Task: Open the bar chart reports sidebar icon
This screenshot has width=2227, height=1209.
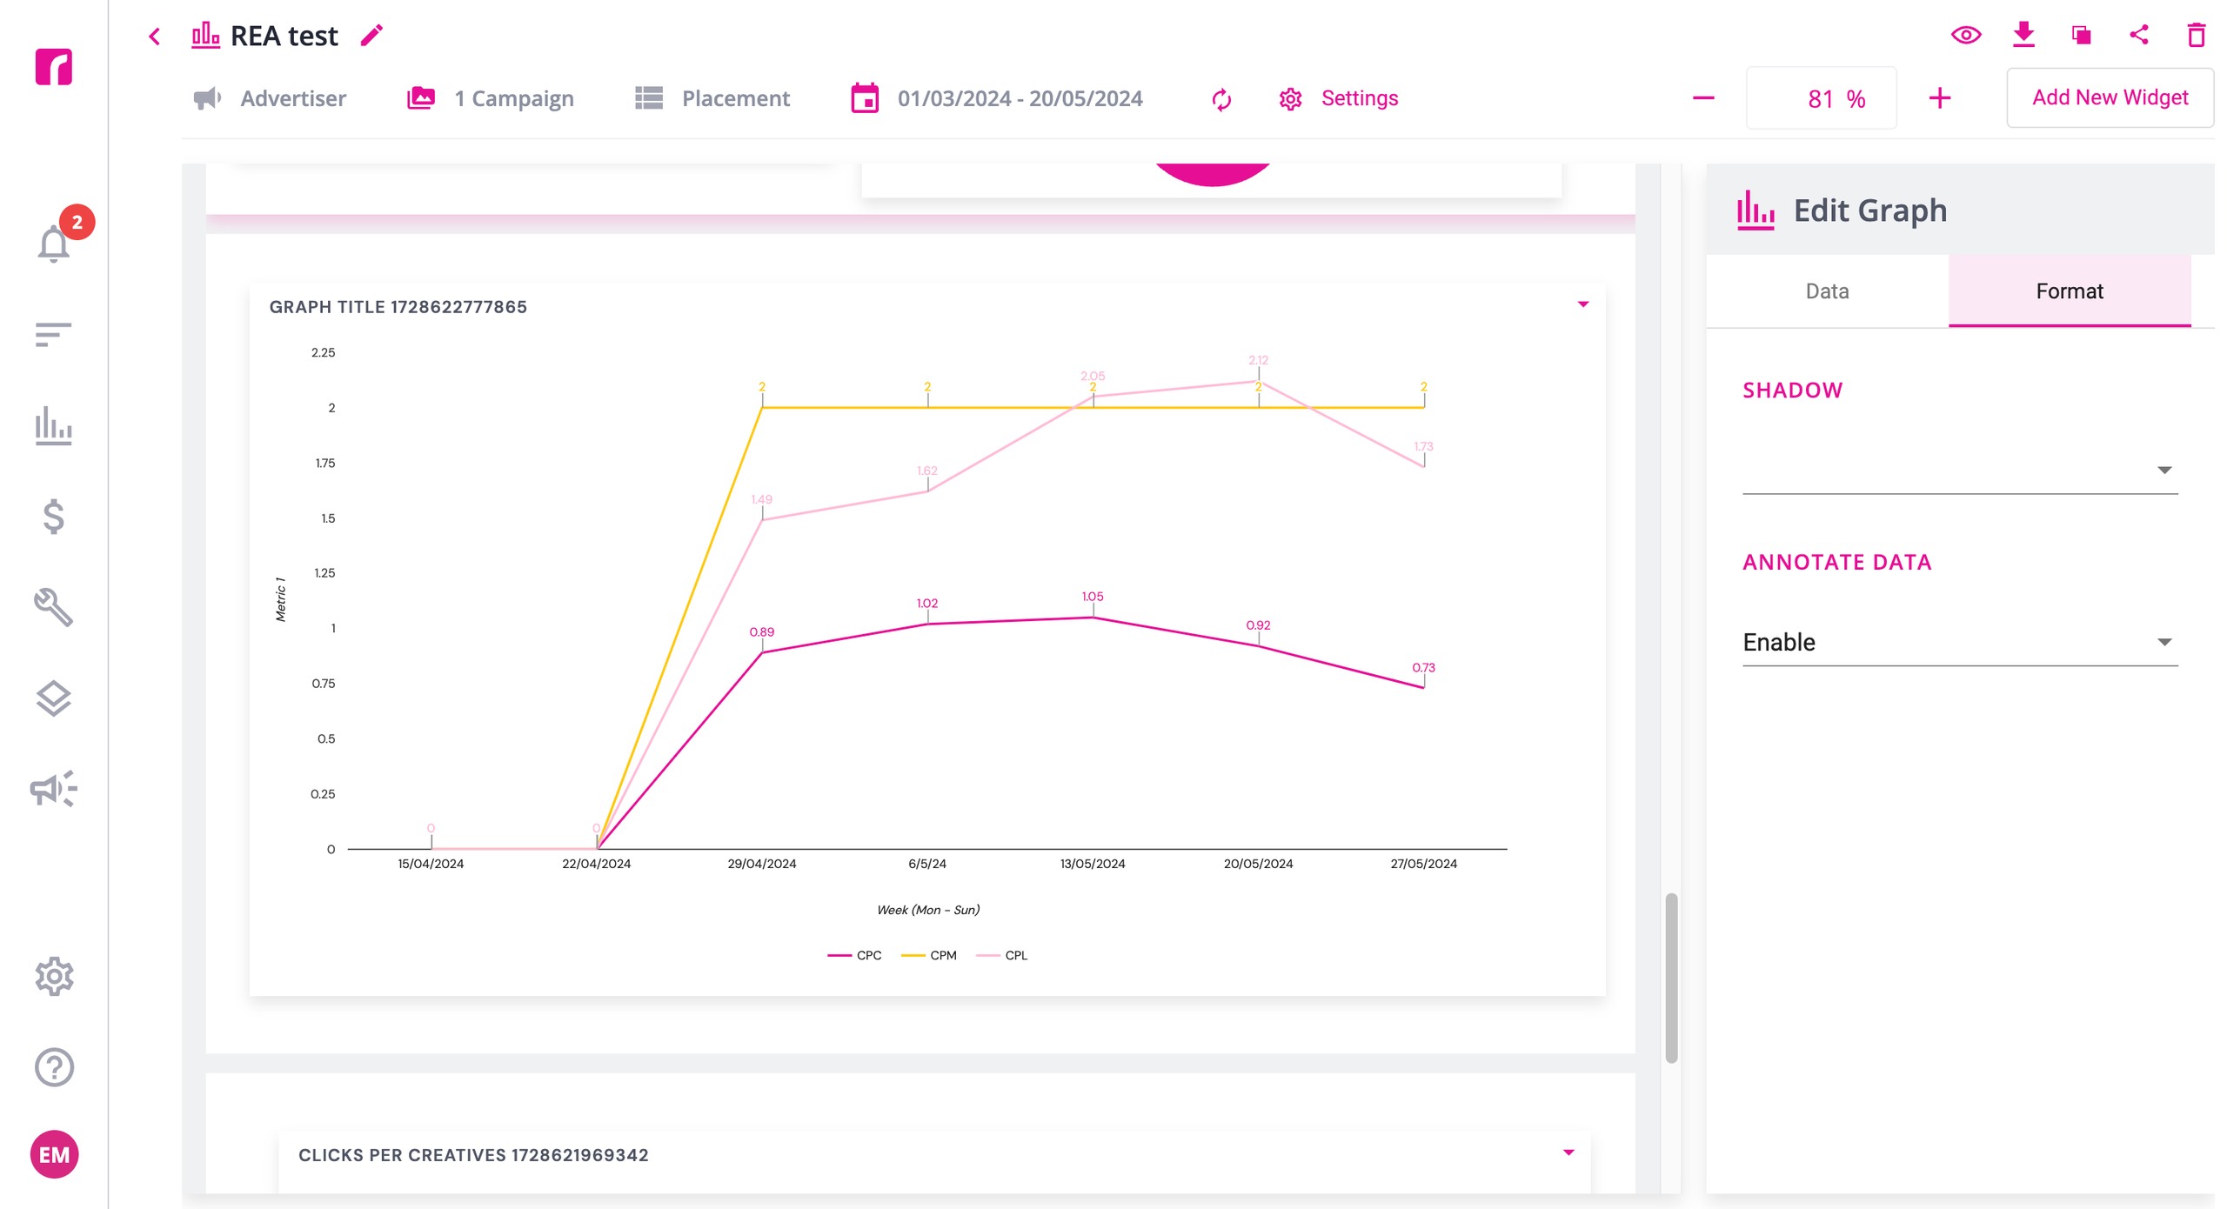Action: click(x=53, y=426)
